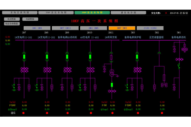191x127 pixels.
Task: Switch to the C101-C202 feeder group
Action: point(150,28)
